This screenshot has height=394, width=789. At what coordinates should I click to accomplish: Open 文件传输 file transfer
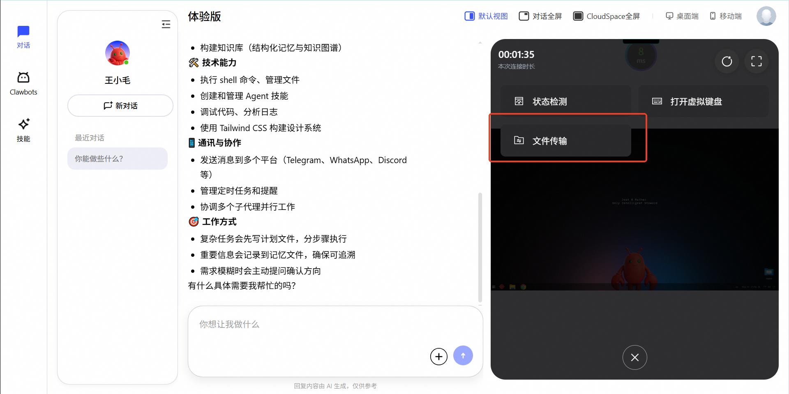[565, 141]
